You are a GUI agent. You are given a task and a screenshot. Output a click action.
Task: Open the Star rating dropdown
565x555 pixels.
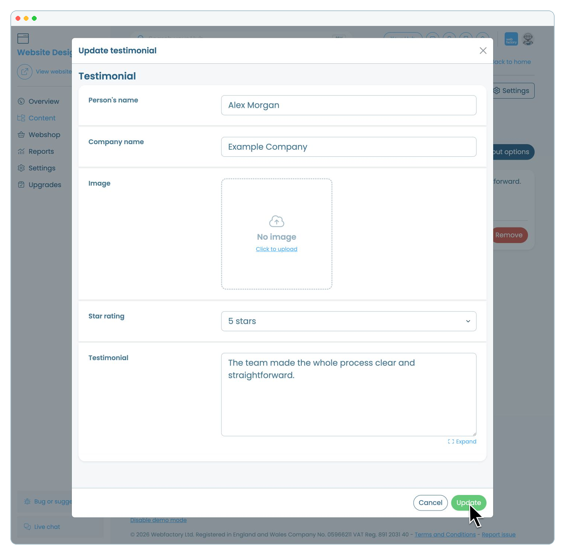tap(348, 321)
